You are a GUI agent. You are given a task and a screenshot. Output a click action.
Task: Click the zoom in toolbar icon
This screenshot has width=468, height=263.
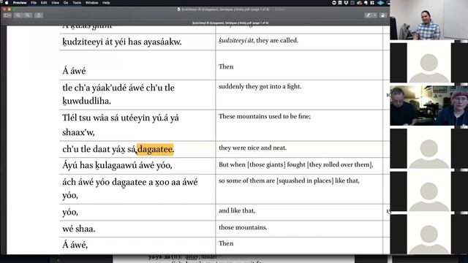28,15
